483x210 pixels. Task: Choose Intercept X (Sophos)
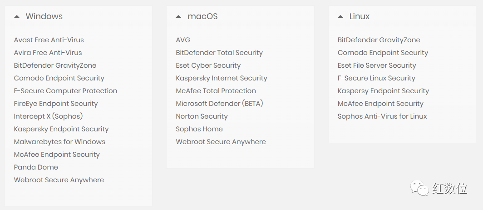click(x=49, y=116)
